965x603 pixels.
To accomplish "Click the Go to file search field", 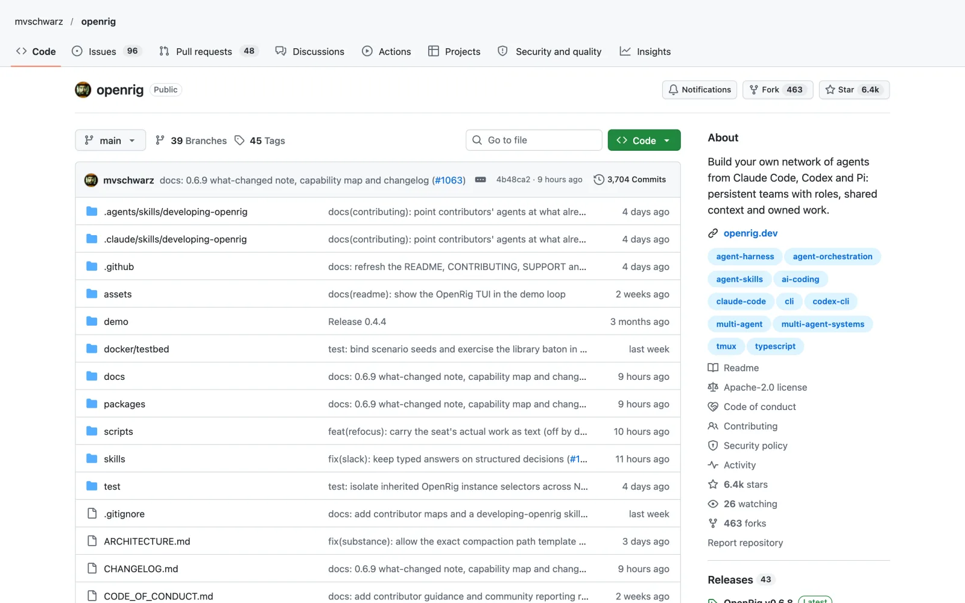I will coord(534,140).
